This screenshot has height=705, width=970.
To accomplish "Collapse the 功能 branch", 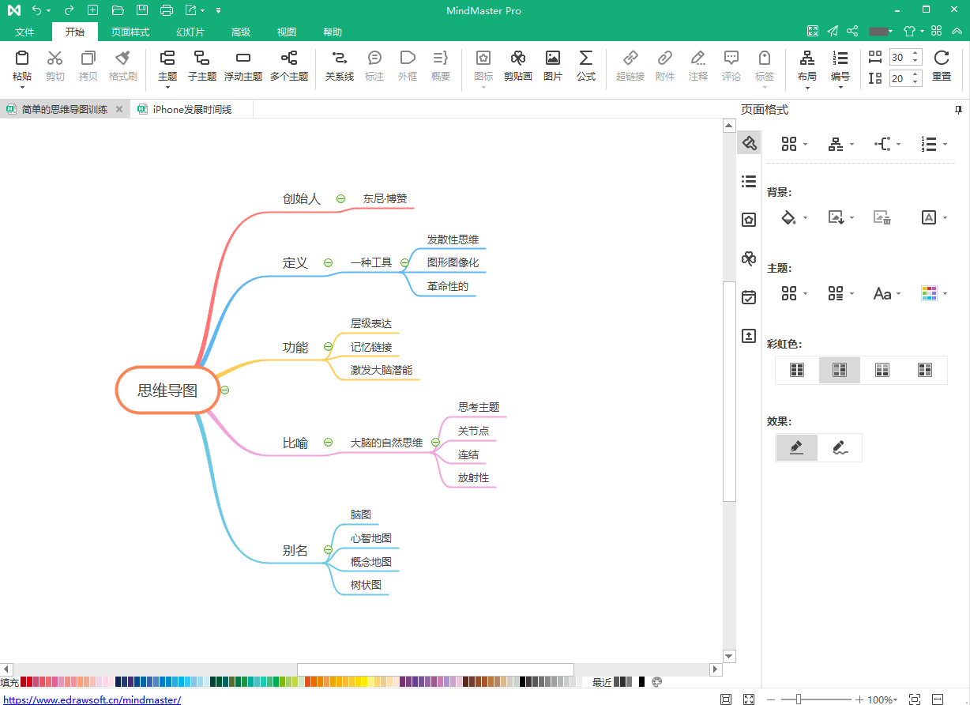I will [328, 346].
